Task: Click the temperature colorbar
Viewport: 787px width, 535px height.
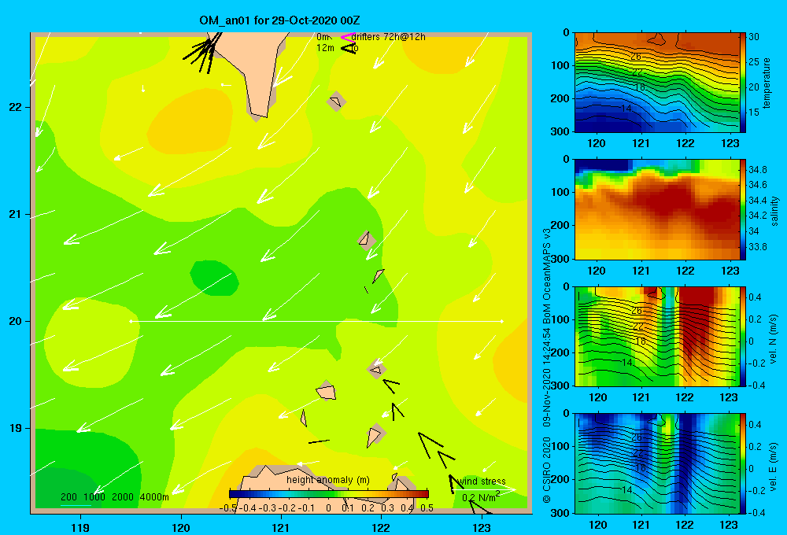Action: [742, 83]
